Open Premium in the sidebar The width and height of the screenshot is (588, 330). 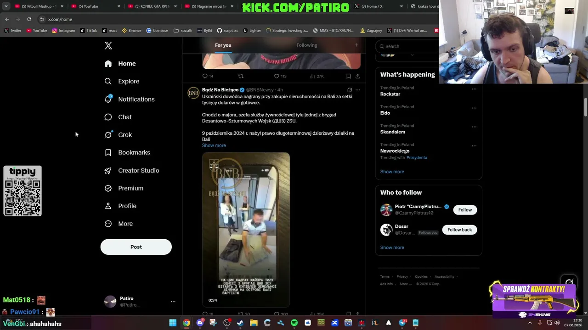pos(124,188)
